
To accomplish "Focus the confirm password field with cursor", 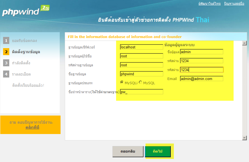I will click(202, 70).
